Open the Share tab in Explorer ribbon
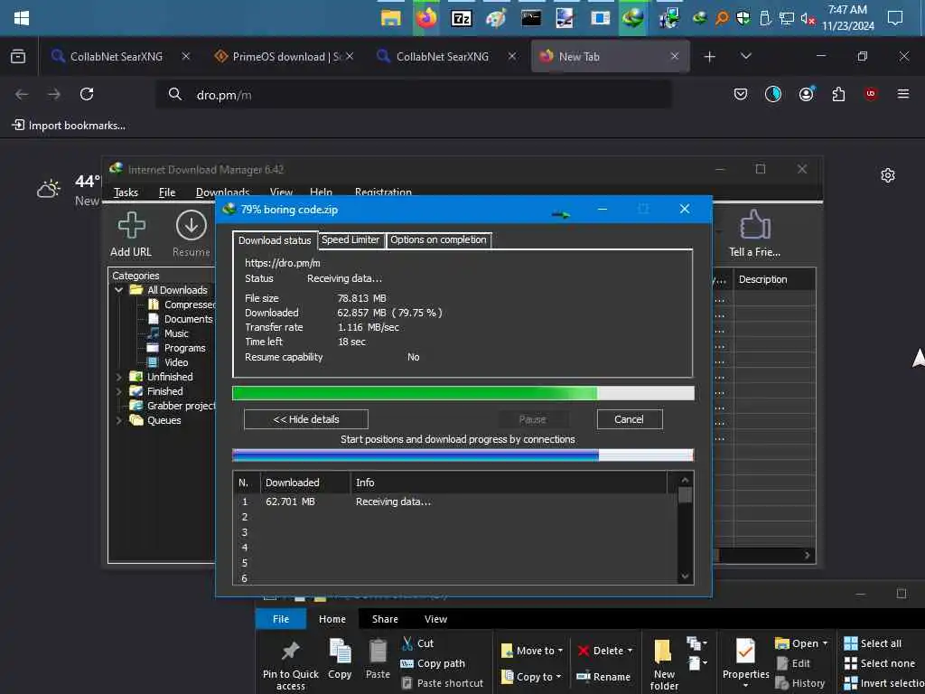 coord(385,619)
